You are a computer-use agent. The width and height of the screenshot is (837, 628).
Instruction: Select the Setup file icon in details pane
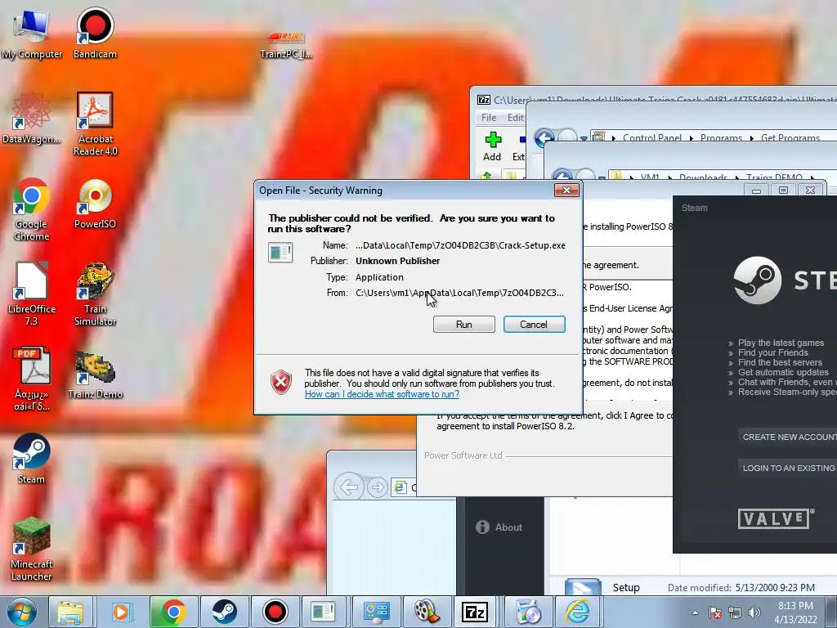(x=582, y=587)
